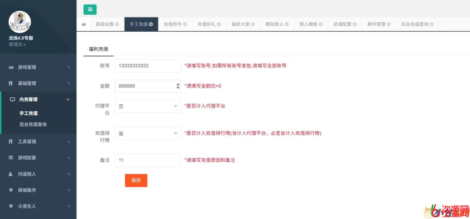Expand the 基础管理 sidebar menu
This screenshot has width=470, height=219.
click(x=38, y=83)
